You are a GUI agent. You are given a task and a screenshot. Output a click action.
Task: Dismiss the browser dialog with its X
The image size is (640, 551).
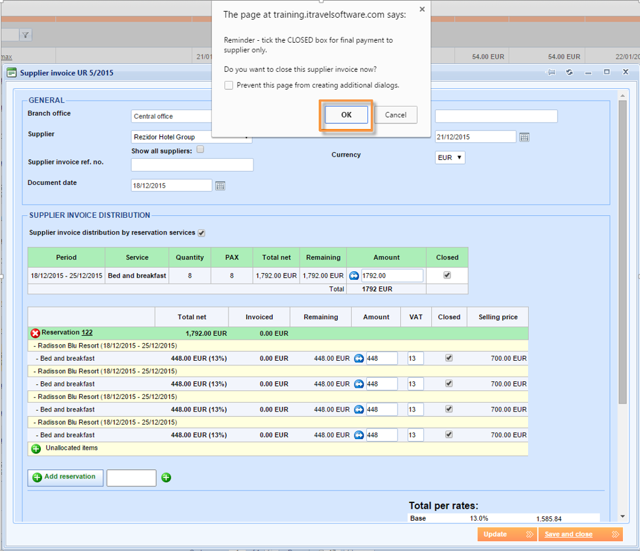click(x=422, y=9)
